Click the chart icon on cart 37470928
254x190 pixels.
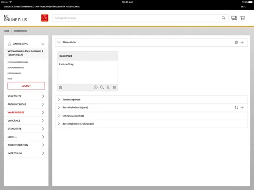click(x=108, y=87)
